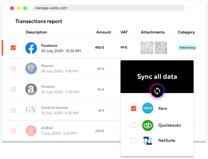
Task: Click the Advertising category tag
Action: [x=187, y=48]
